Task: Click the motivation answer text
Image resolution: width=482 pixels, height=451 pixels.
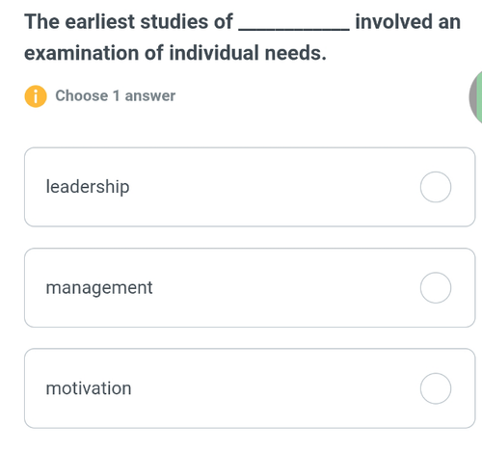Action: [89, 388]
